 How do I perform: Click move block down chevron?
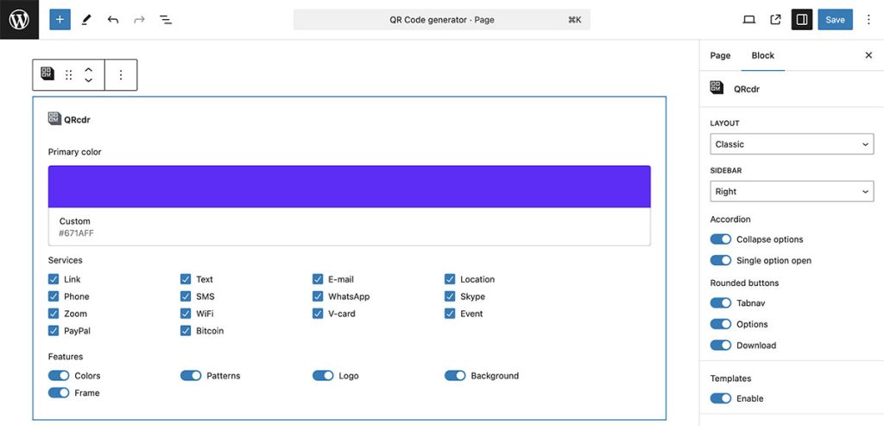[88, 80]
